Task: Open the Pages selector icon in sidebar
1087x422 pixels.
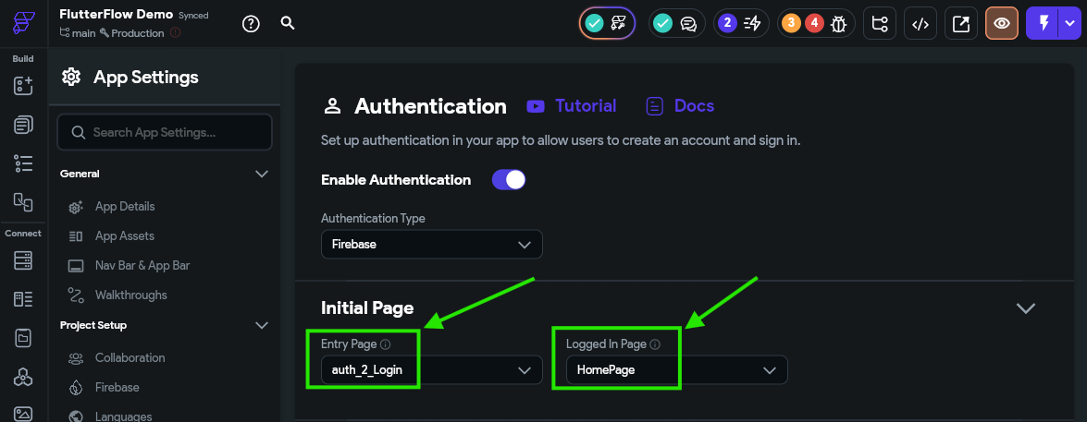Action: [x=23, y=125]
